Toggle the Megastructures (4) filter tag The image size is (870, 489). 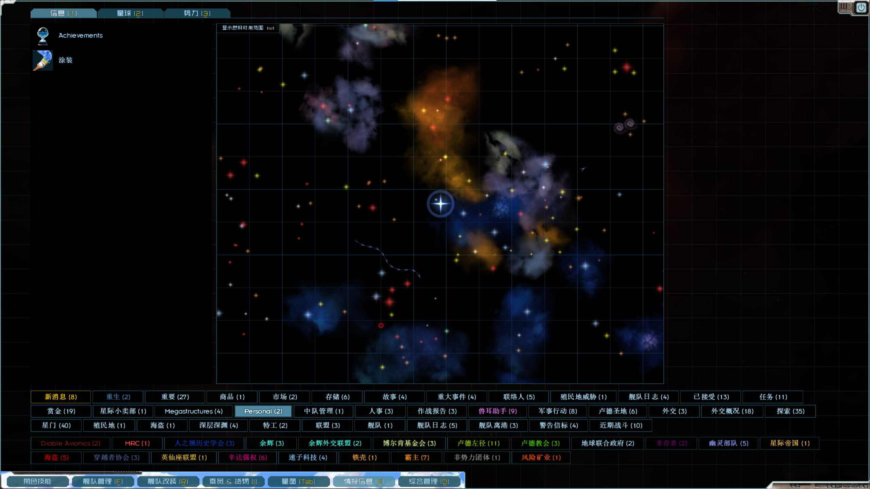(x=193, y=411)
